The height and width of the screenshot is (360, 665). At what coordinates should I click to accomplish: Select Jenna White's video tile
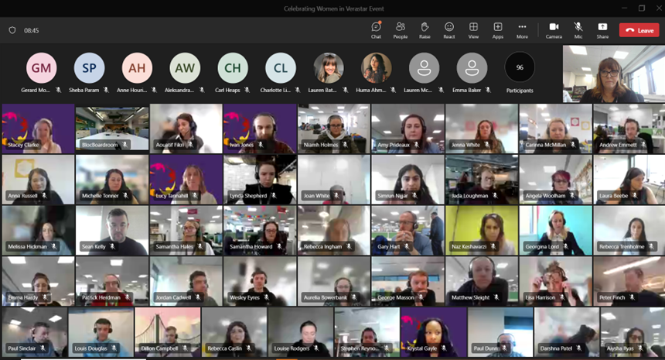click(x=482, y=129)
